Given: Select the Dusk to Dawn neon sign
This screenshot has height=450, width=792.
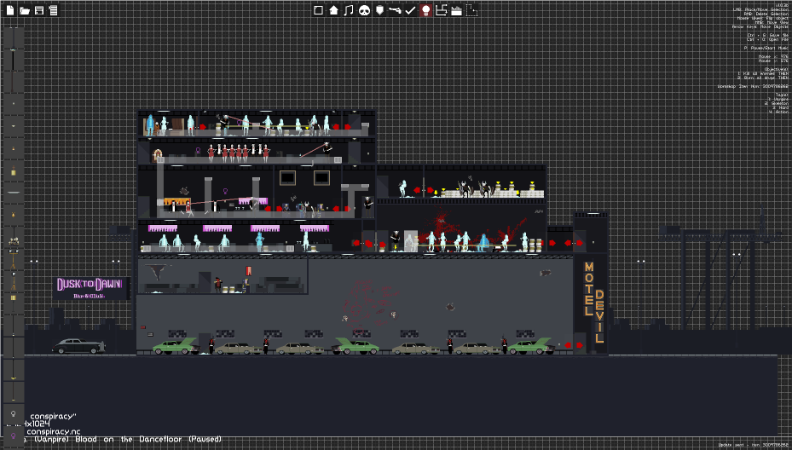Looking at the screenshot, I should click(90, 288).
